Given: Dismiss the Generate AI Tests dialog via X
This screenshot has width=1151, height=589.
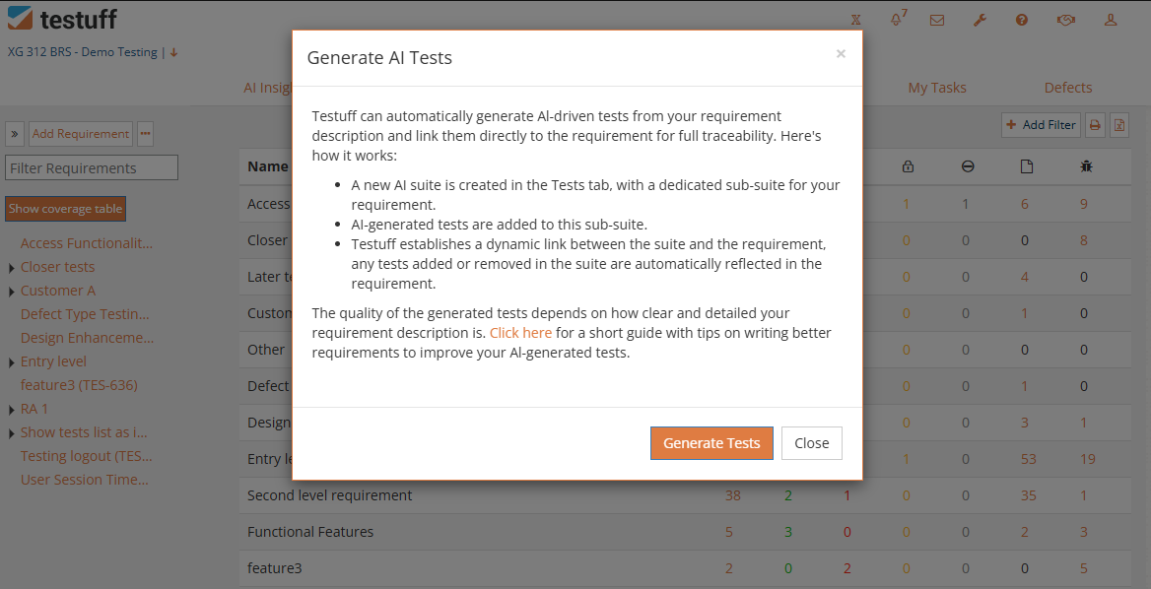Looking at the screenshot, I should 841,53.
